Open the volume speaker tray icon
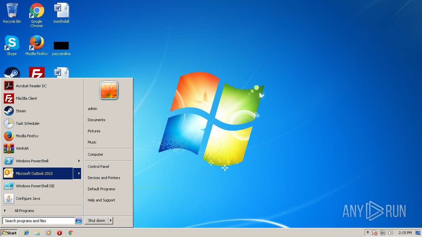This screenshot has width=422, height=237. point(391,233)
